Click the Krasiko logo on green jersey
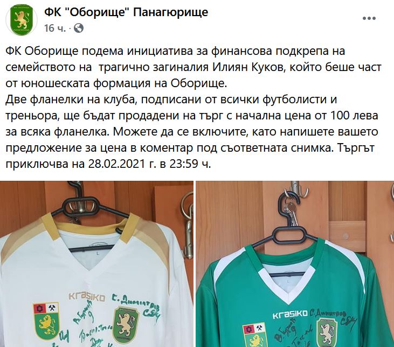Viewport: 394px width, 347px height. (290, 314)
